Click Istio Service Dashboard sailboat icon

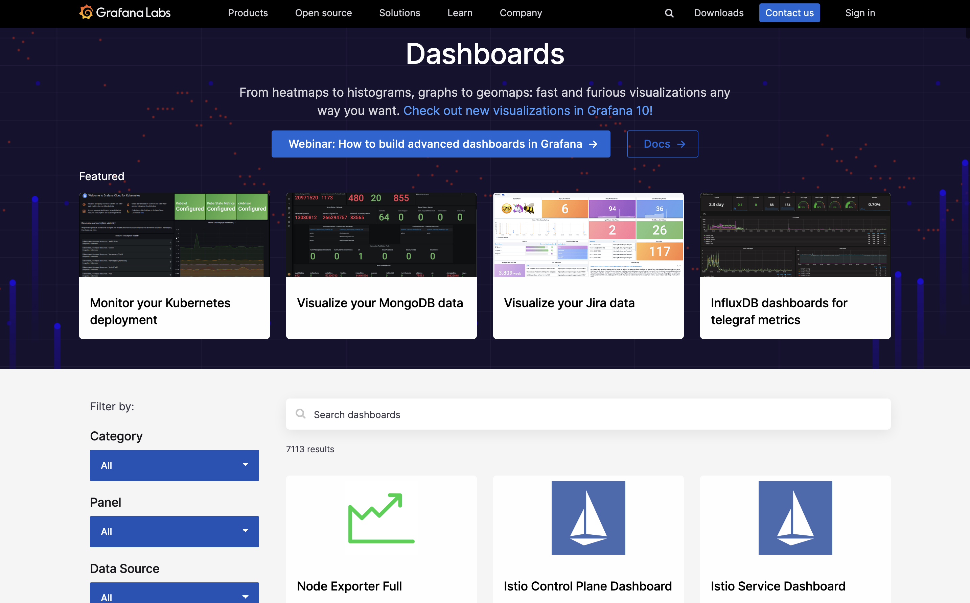coord(795,518)
